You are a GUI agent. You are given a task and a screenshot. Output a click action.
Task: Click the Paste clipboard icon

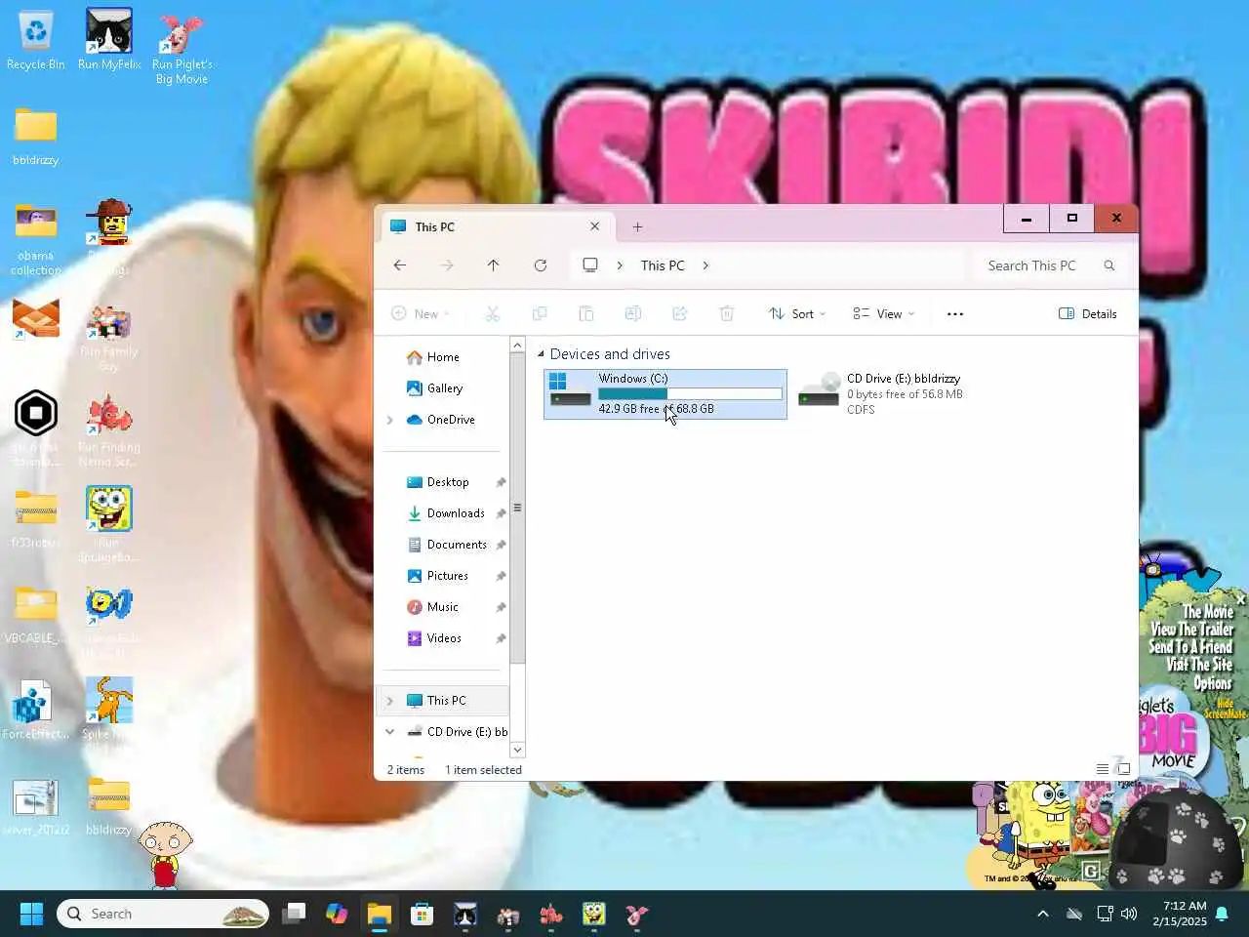point(586,314)
